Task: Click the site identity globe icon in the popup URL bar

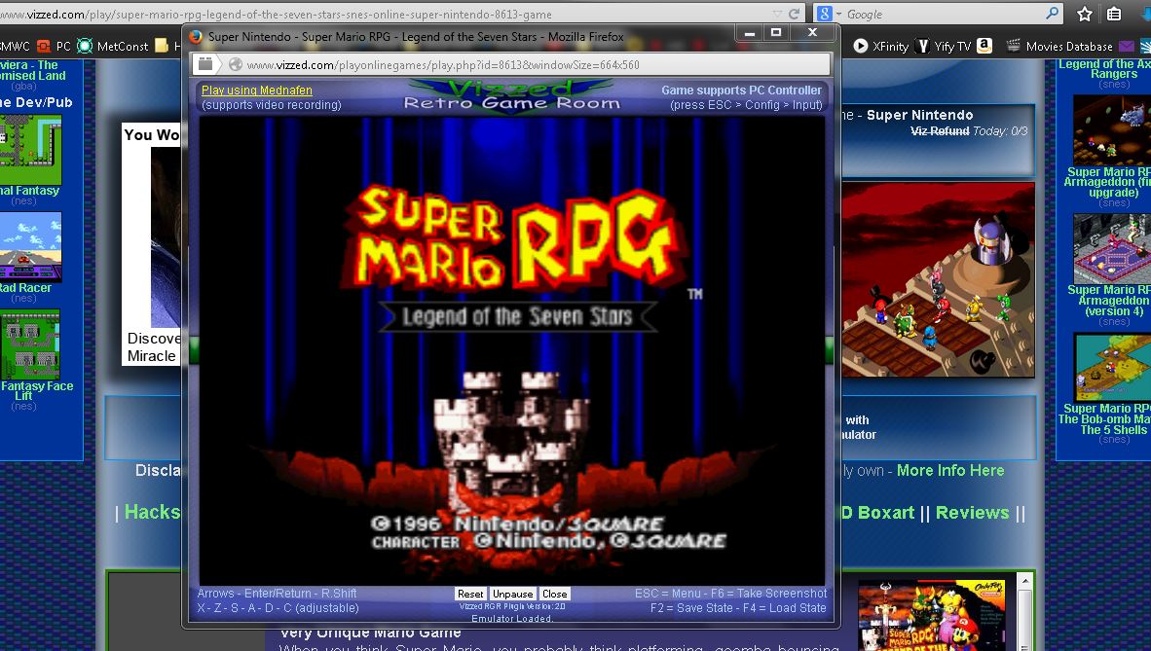Action: [236, 64]
